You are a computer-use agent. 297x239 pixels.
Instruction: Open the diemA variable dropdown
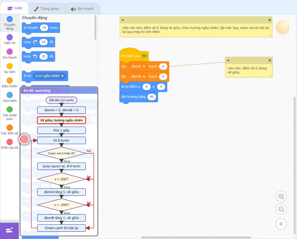[138, 66]
